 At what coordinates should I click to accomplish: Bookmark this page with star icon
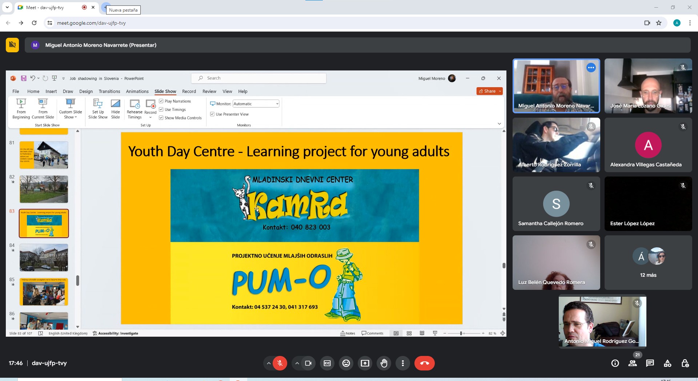(x=659, y=23)
